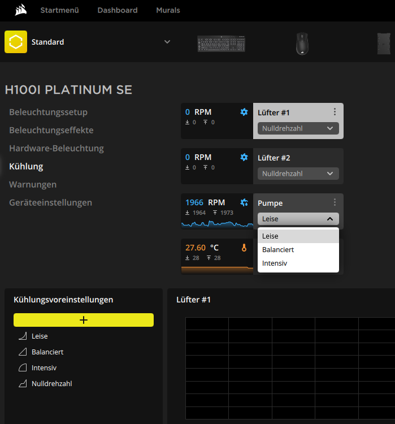Viewport: 395px width, 424px height.
Task: Collapse the Pumpe Leise dropdown
Action: 298,219
